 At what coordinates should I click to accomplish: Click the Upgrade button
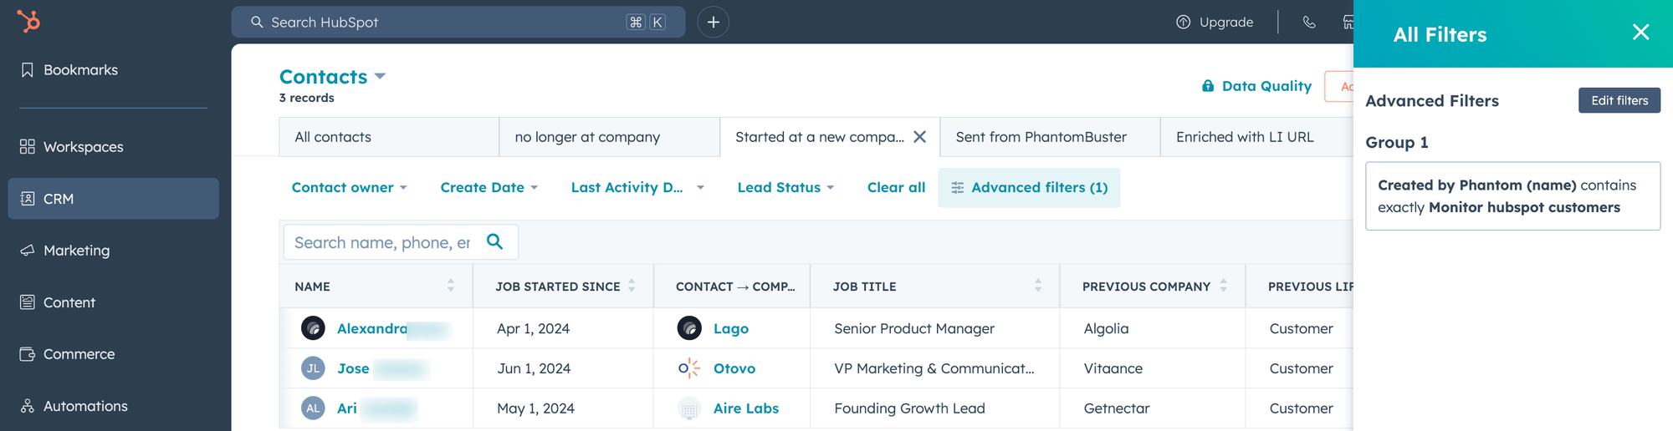(x=1214, y=22)
